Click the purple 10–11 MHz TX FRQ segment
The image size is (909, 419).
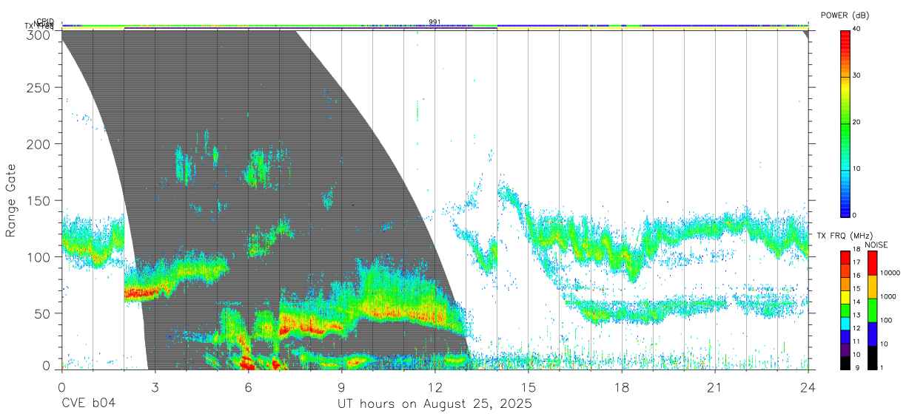[845, 348]
